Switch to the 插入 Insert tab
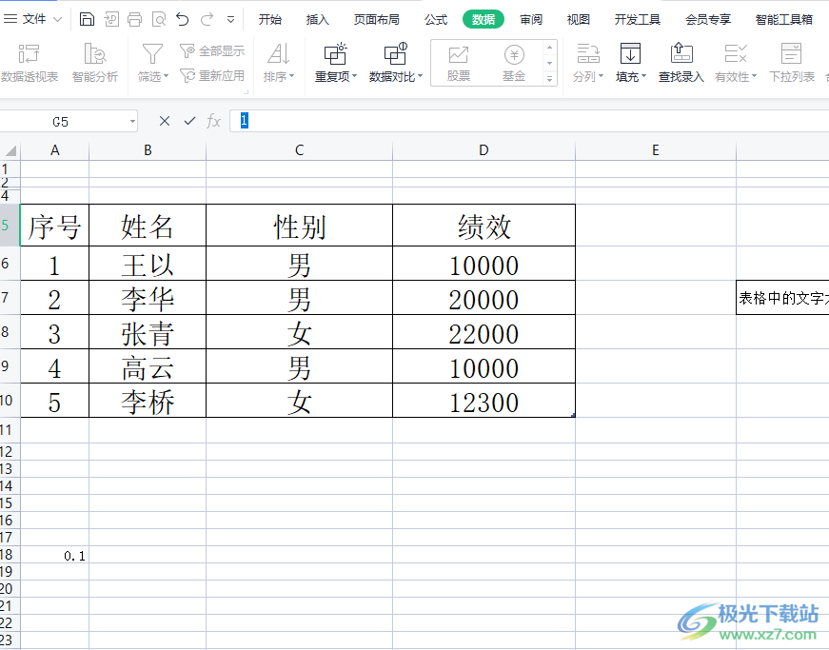This screenshot has height=650, width=829. (x=317, y=20)
